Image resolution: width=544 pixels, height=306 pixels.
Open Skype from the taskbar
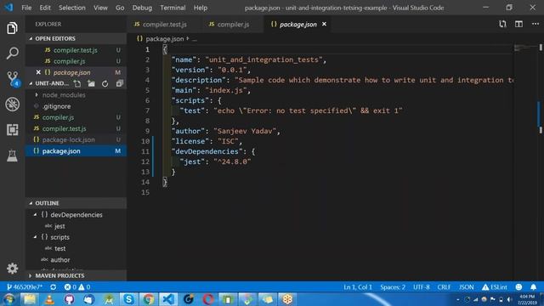[x=128, y=299]
